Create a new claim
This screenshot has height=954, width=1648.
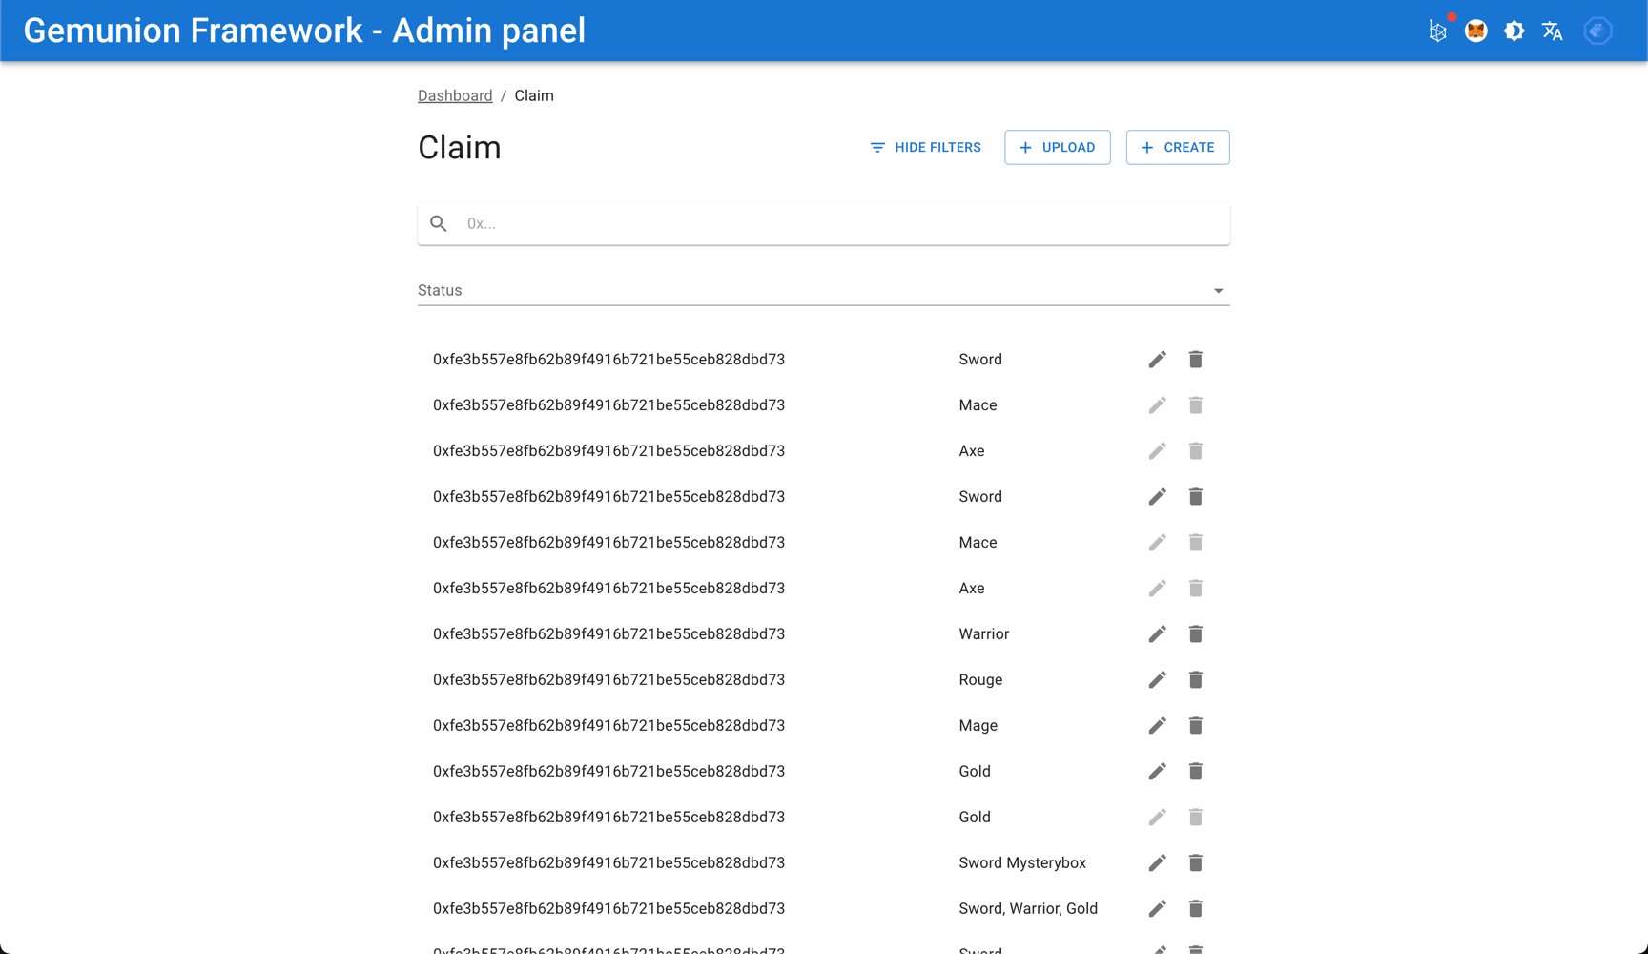(x=1178, y=148)
